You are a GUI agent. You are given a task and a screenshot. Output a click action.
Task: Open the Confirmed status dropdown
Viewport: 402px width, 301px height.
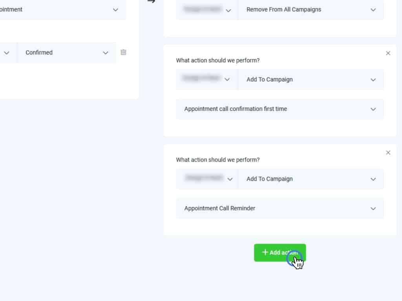67,53
